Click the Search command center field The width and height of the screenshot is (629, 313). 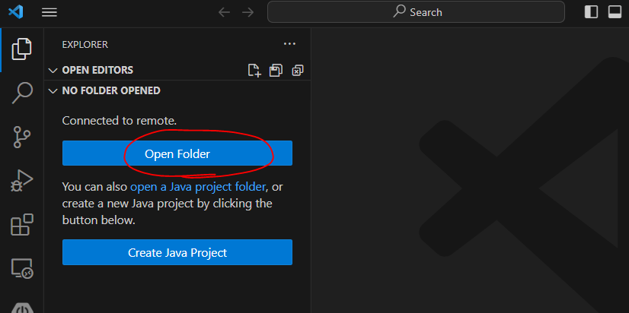click(416, 12)
